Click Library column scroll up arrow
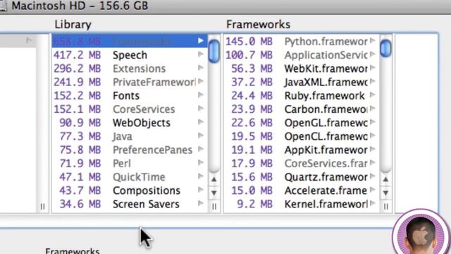The width and height of the screenshot is (451, 254). (214, 179)
